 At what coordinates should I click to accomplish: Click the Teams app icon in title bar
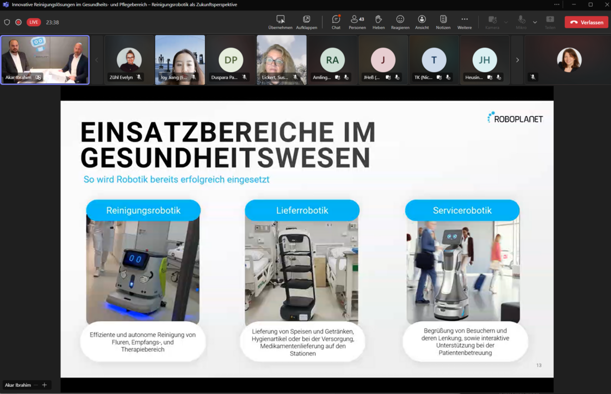pos(6,4)
